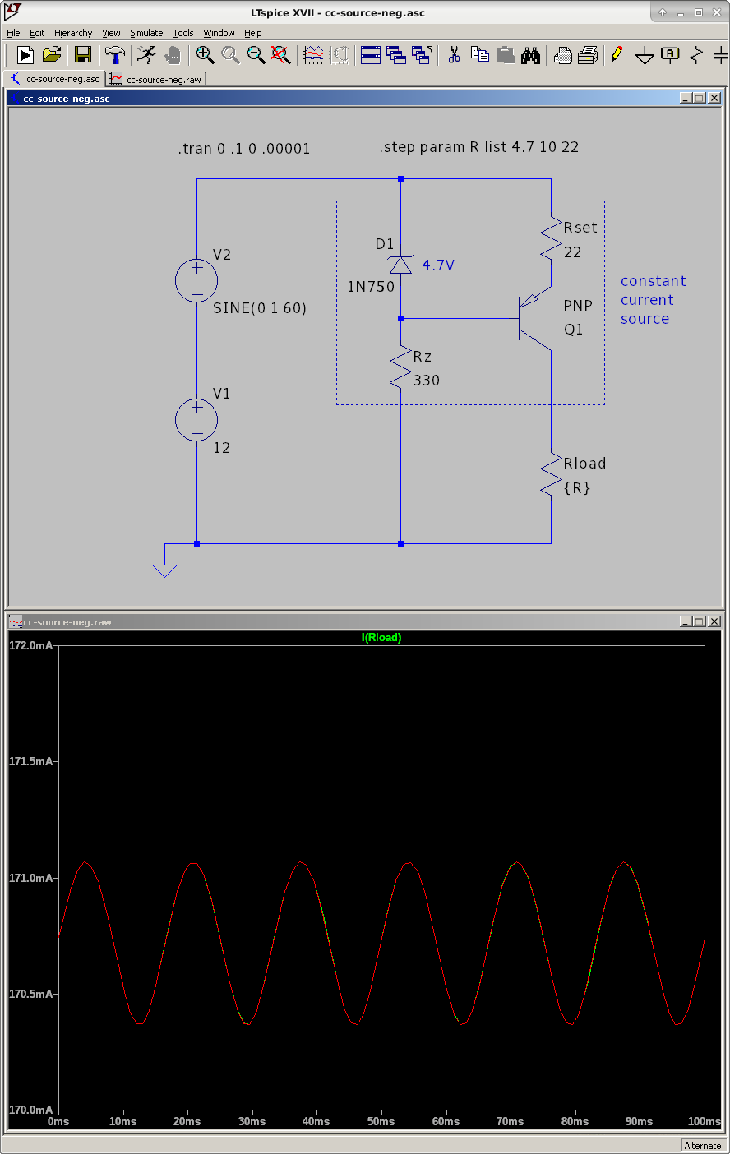
Task: Click the 172.0mA axis top label
Action: point(30,645)
